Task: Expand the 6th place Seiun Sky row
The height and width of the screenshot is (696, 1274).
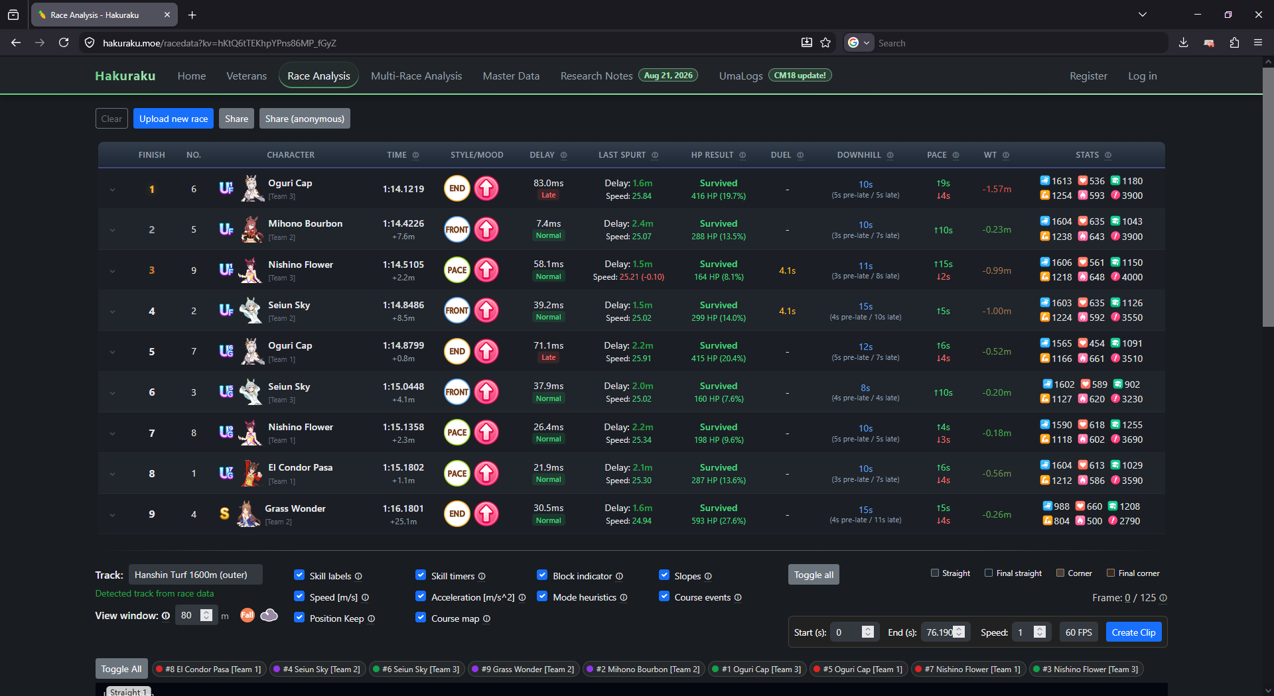Action: click(112, 392)
